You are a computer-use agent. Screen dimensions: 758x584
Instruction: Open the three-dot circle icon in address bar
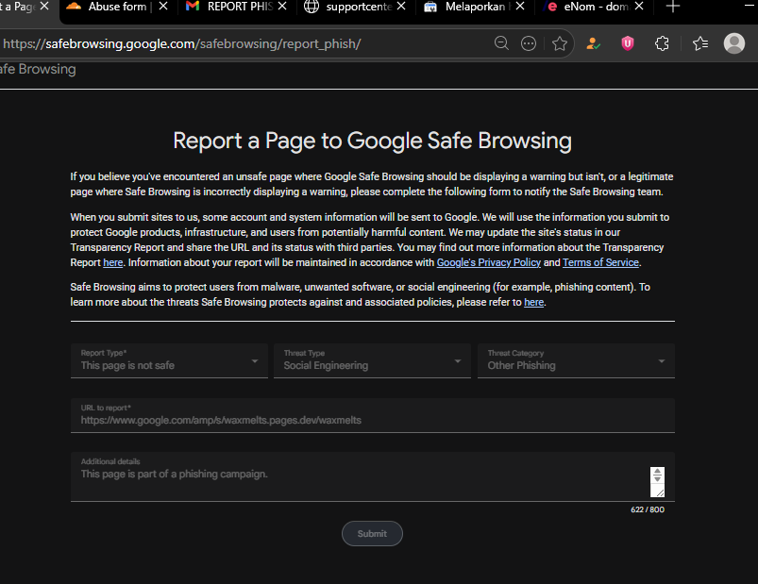pos(529,43)
